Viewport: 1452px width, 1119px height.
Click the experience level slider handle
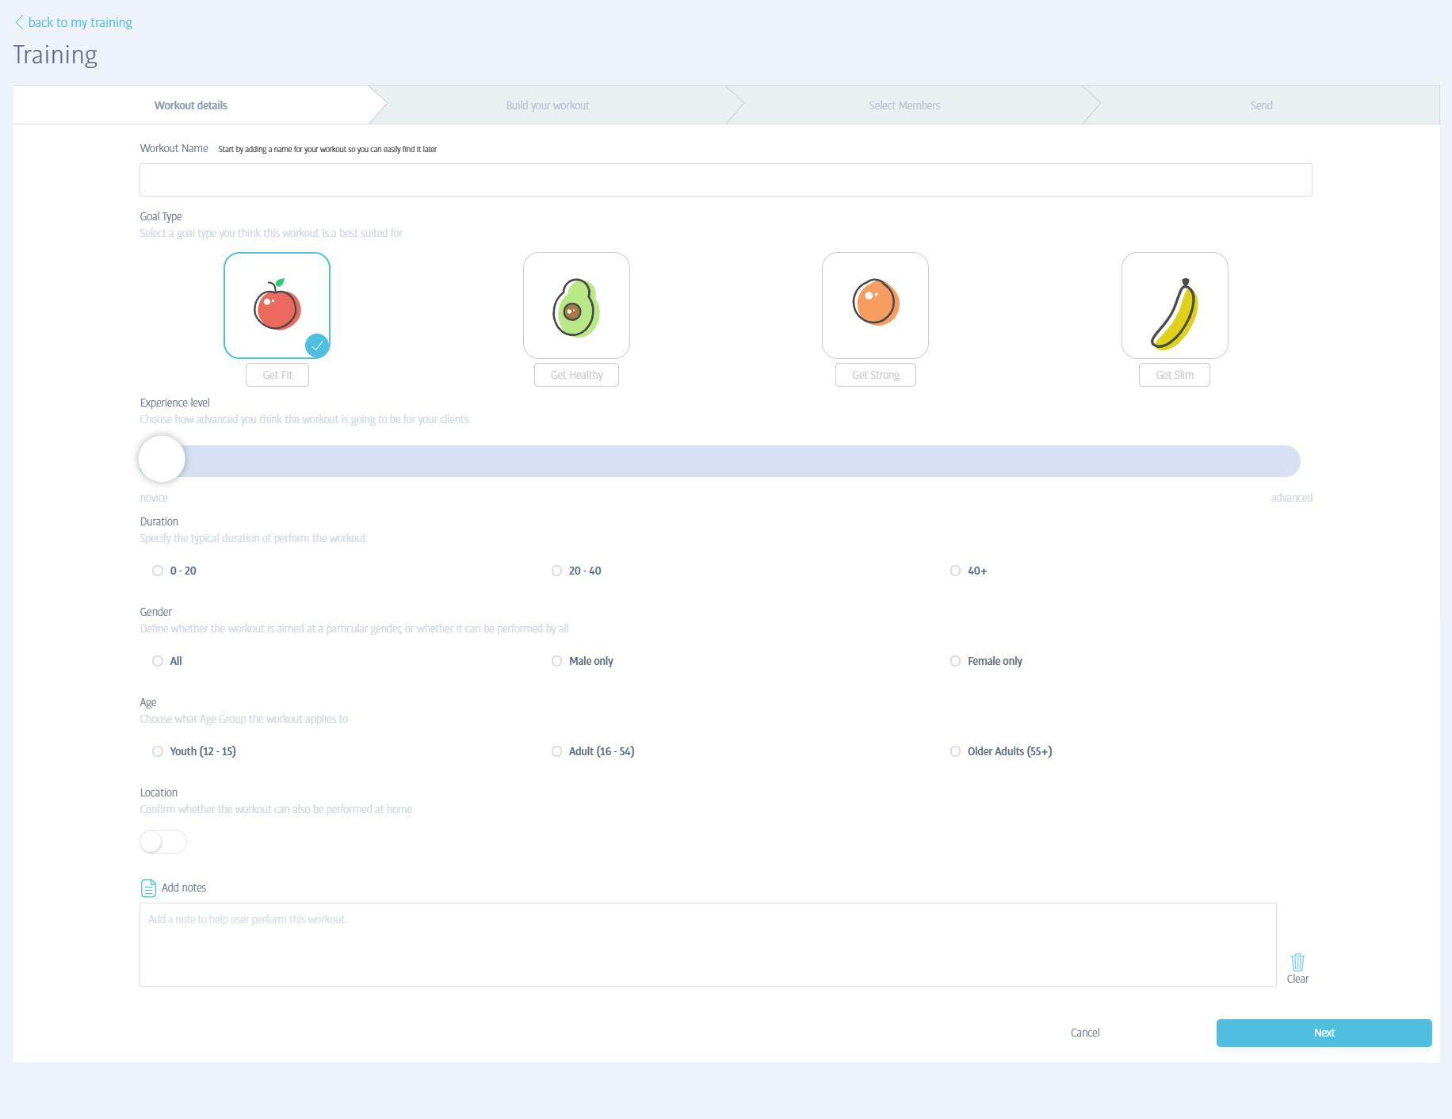click(x=162, y=459)
